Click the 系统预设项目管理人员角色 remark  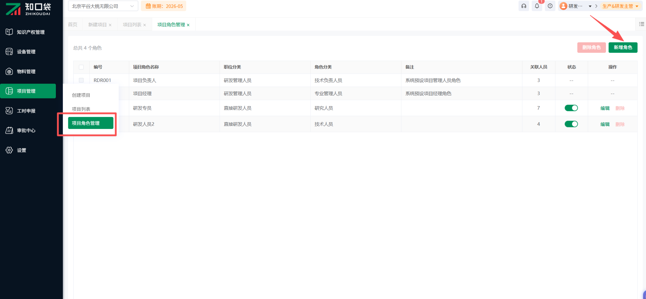coord(433,80)
